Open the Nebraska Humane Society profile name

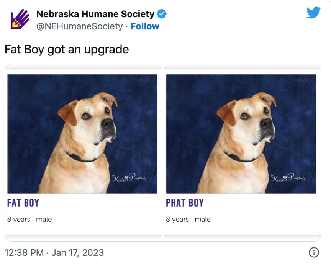pos(95,15)
